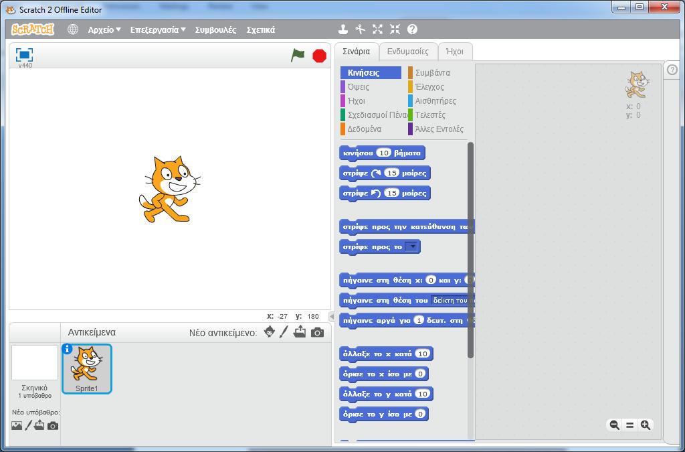
Task: Switch to the Σενάρια tab
Action: pyautogui.click(x=357, y=52)
